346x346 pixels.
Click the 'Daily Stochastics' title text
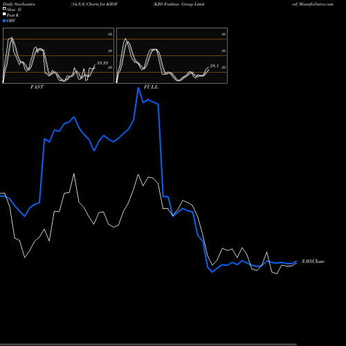click(x=19, y=4)
